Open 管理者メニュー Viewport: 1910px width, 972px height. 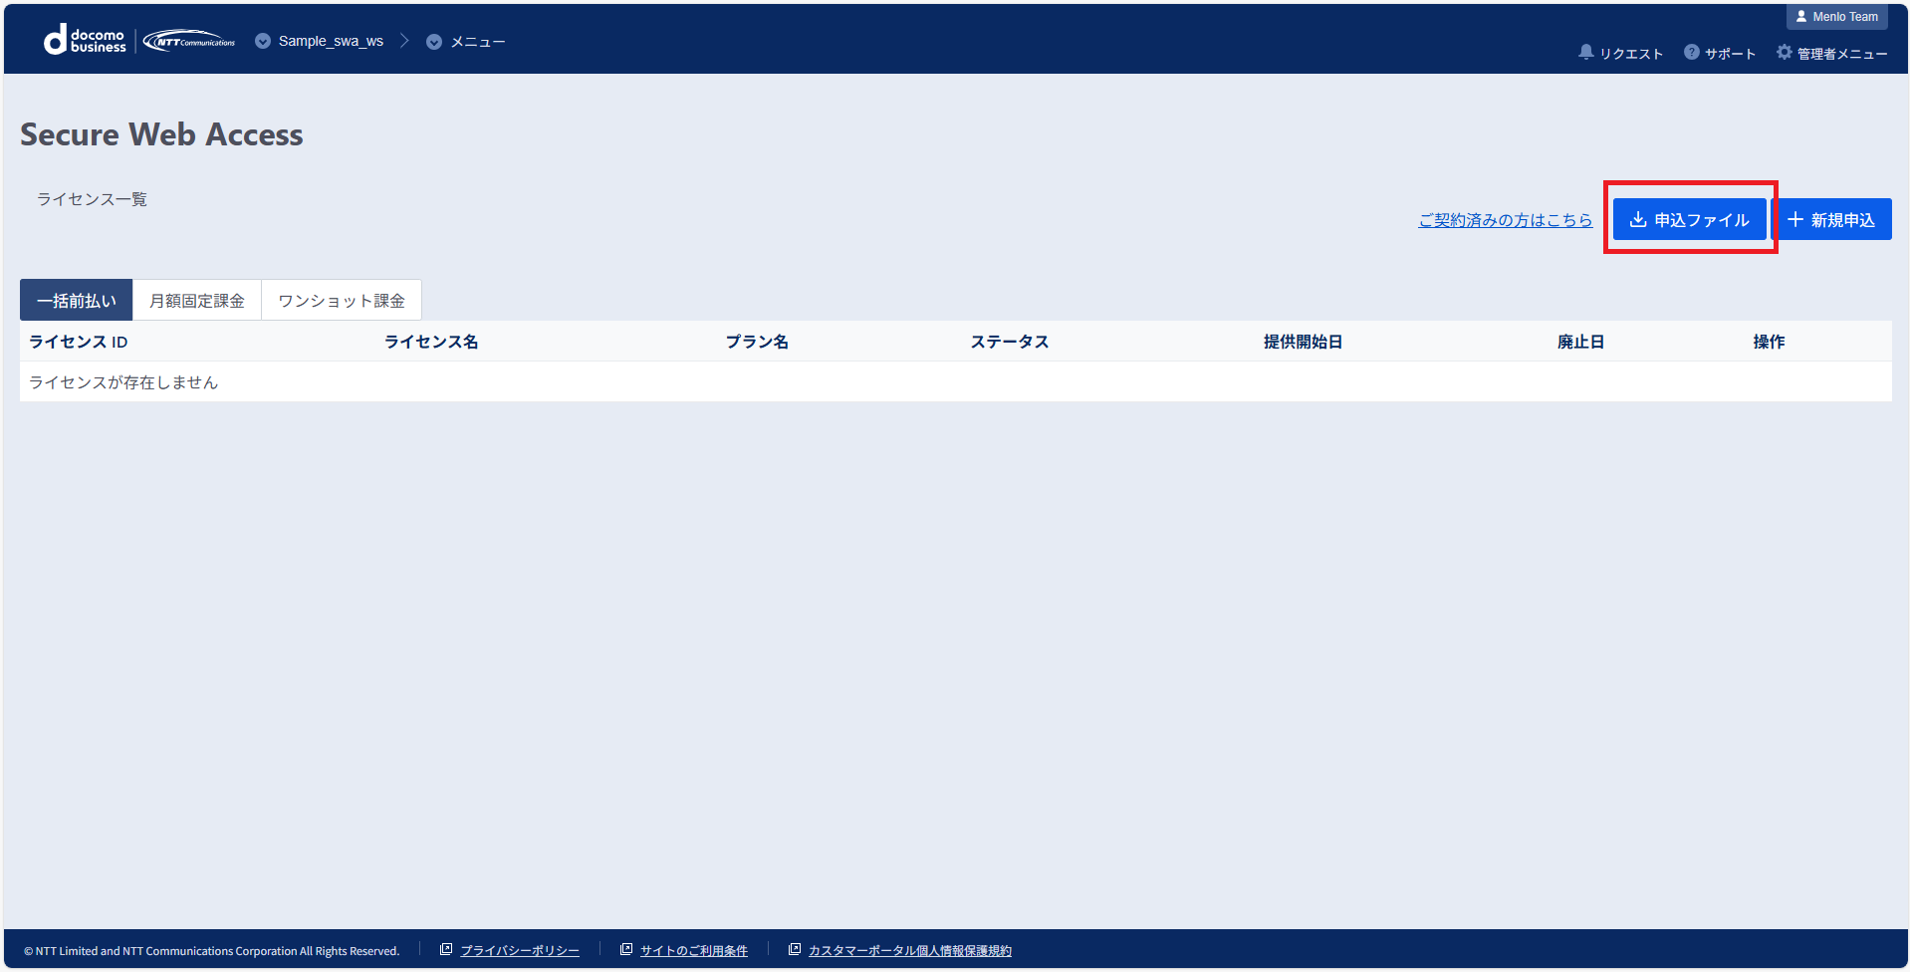pyautogui.click(x=1832, y=53)
